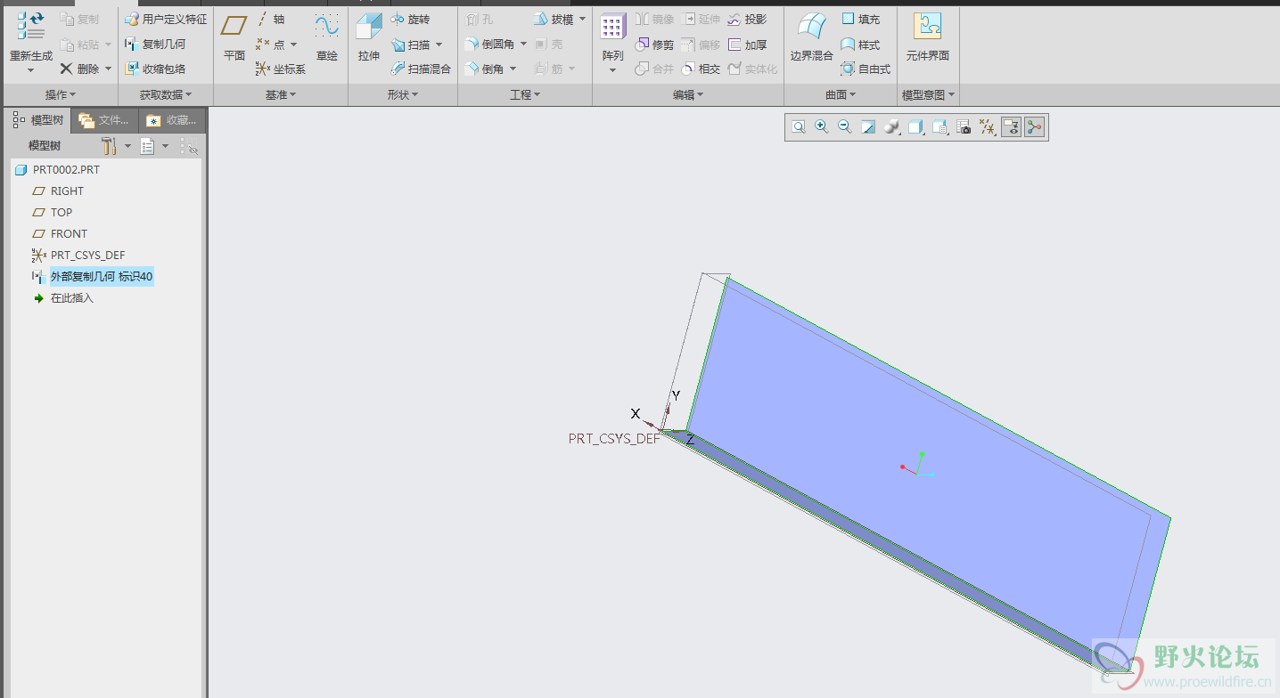Select Boundary Blend (边界混合)
Screen dimensions: 1280x698
pyautogui.click(x=811, y=37)
